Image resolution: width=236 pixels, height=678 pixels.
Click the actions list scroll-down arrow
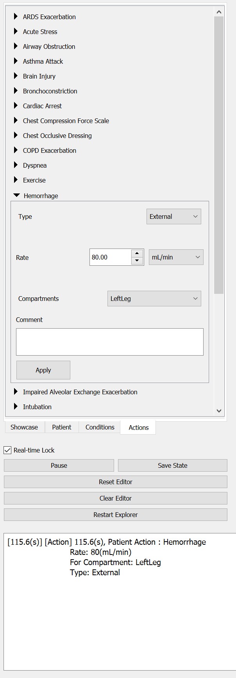tap(219, 411)
